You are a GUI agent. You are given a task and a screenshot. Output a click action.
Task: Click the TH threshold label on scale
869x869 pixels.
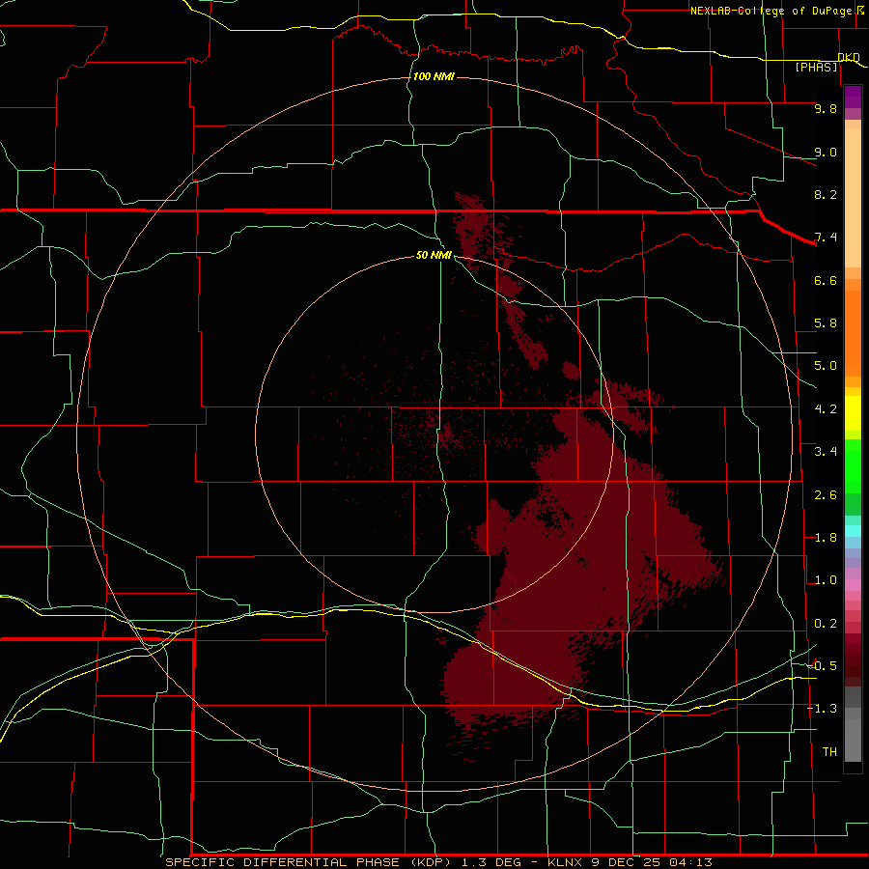(x=829, y=752)
